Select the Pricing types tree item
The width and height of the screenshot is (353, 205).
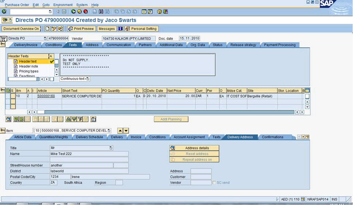click(x=29, y=71)
